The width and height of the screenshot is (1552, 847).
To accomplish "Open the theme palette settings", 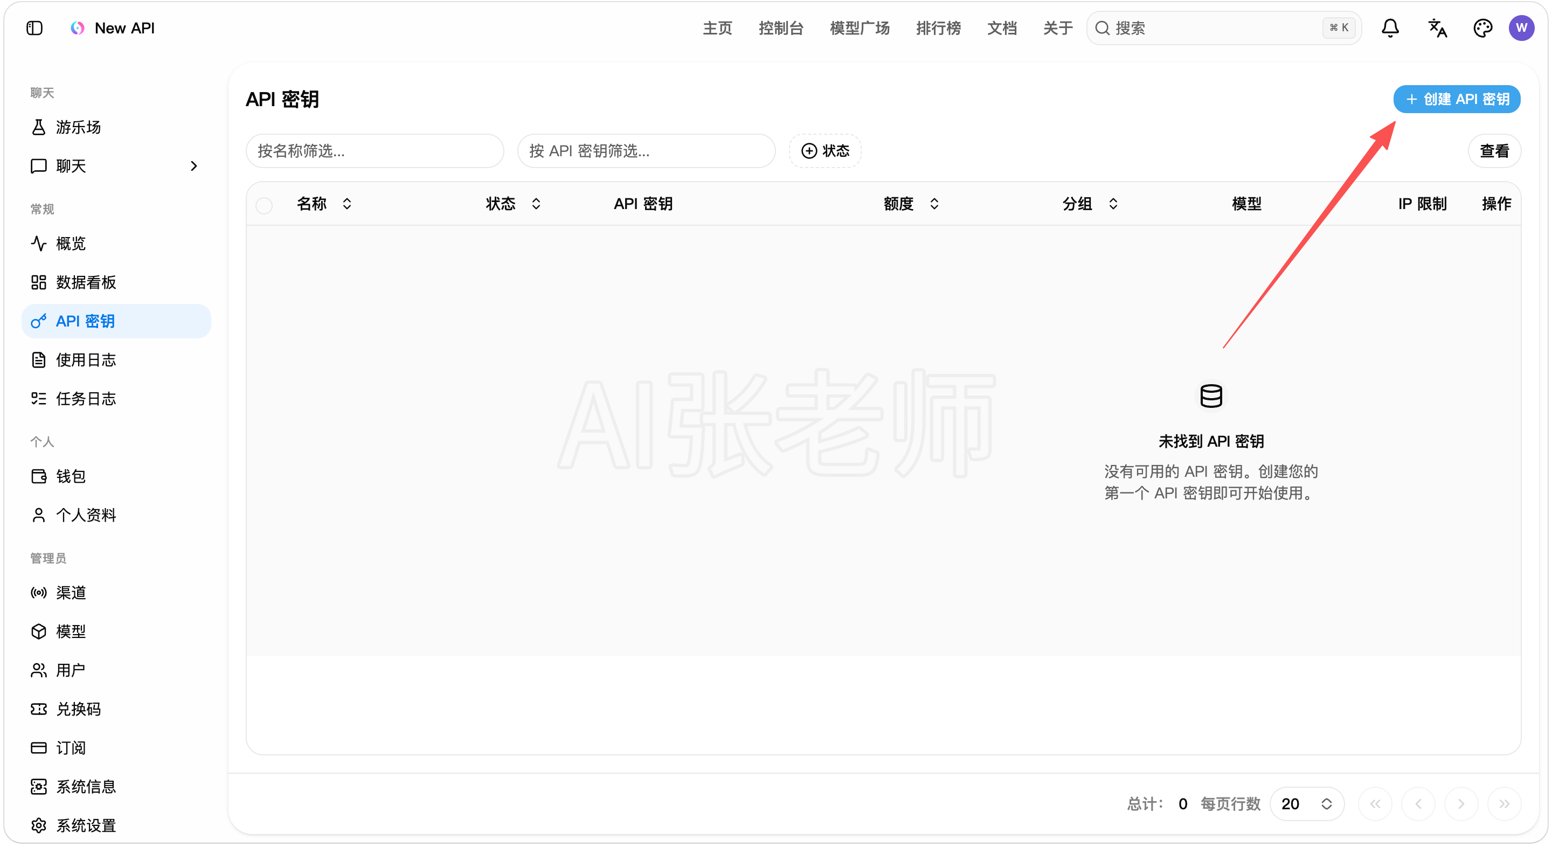I will coord(1482,27).
